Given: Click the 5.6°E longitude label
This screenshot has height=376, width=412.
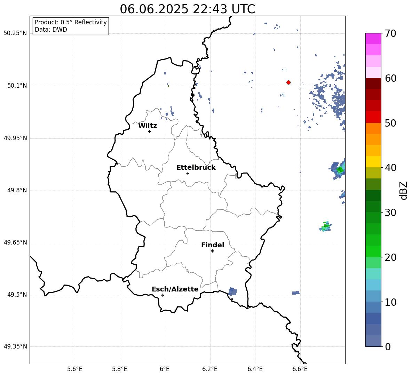Looking at the screenshot, I should point(75,369).
